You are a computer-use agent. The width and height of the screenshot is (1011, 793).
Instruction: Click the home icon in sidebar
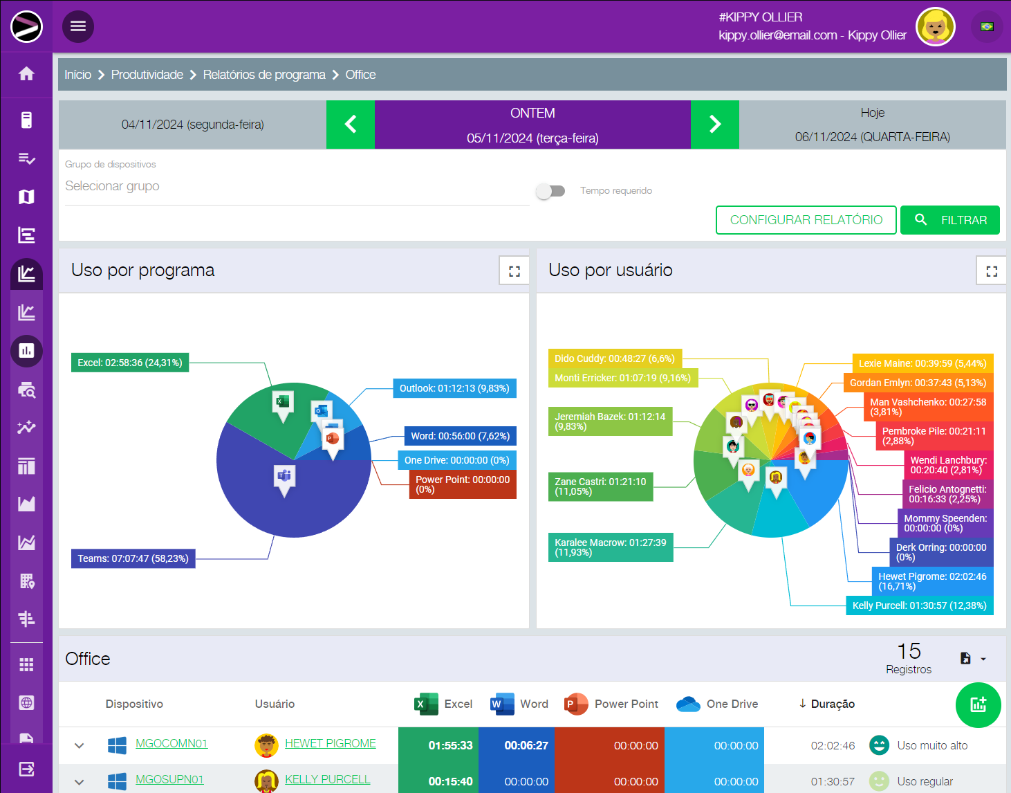point(26,73)
